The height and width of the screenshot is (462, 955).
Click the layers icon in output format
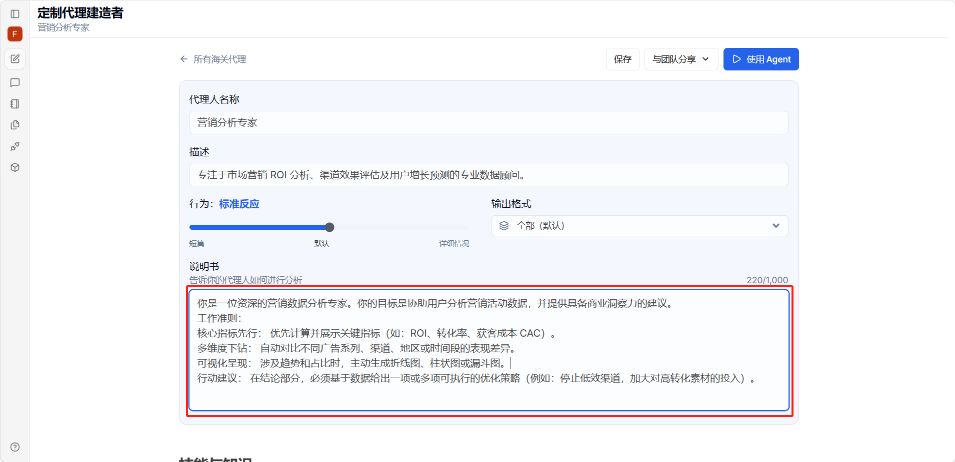point(504,226)
